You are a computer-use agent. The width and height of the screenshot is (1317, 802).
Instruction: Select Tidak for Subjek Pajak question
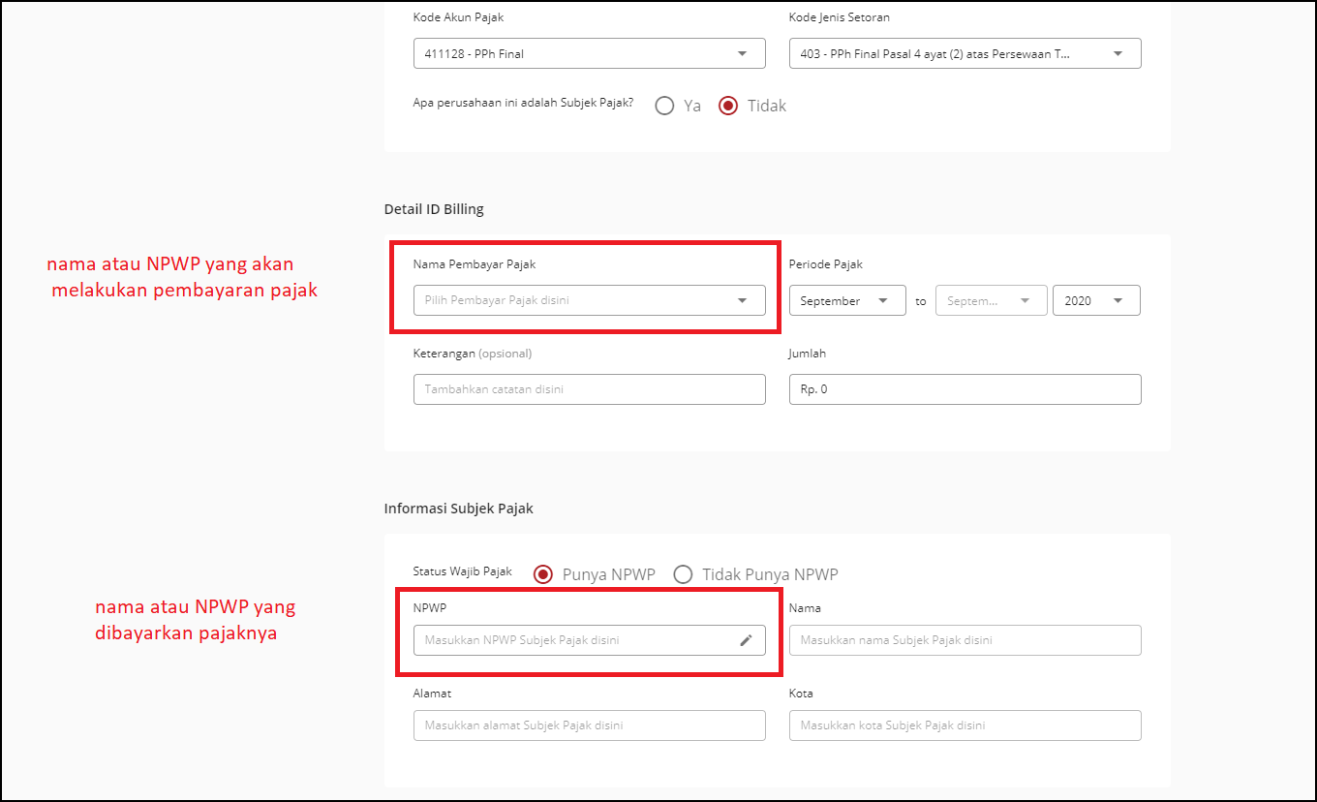click(728, 106)
